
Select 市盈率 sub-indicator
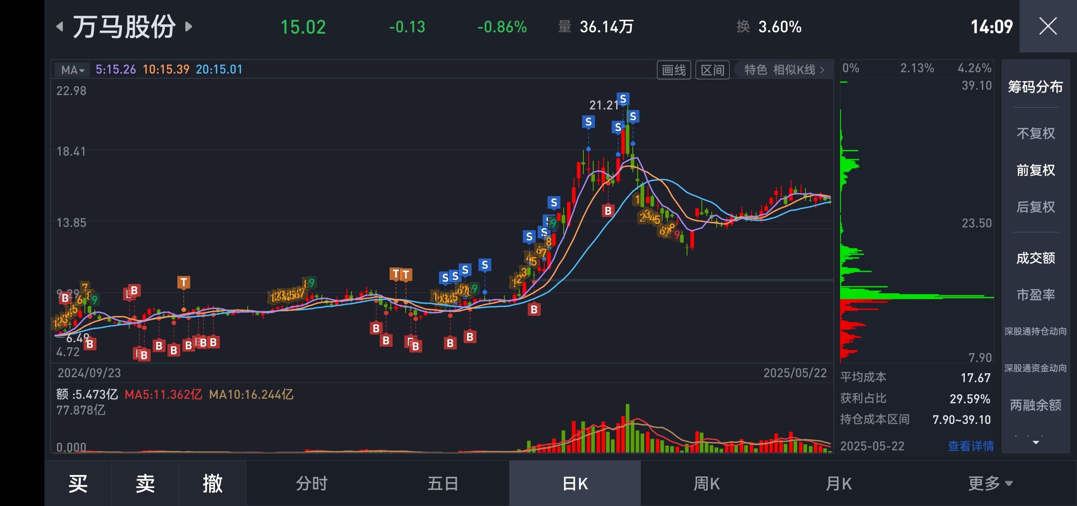[x=1035, y=295]
